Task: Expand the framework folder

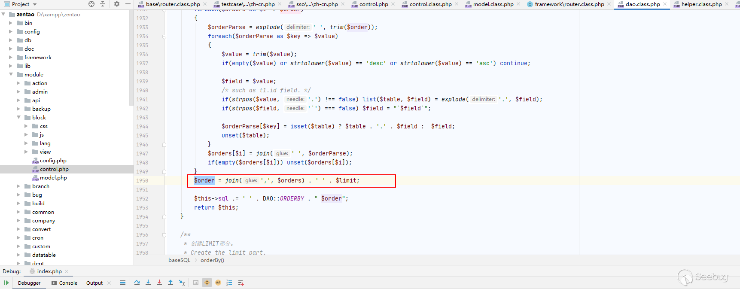Action: pos(11,57)
